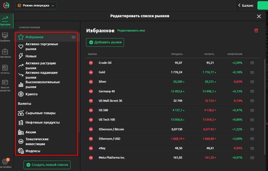Viewport: 268px width, 171px height.
Task: Open the Торговля section in sidebar
Action: pos(5,21)
